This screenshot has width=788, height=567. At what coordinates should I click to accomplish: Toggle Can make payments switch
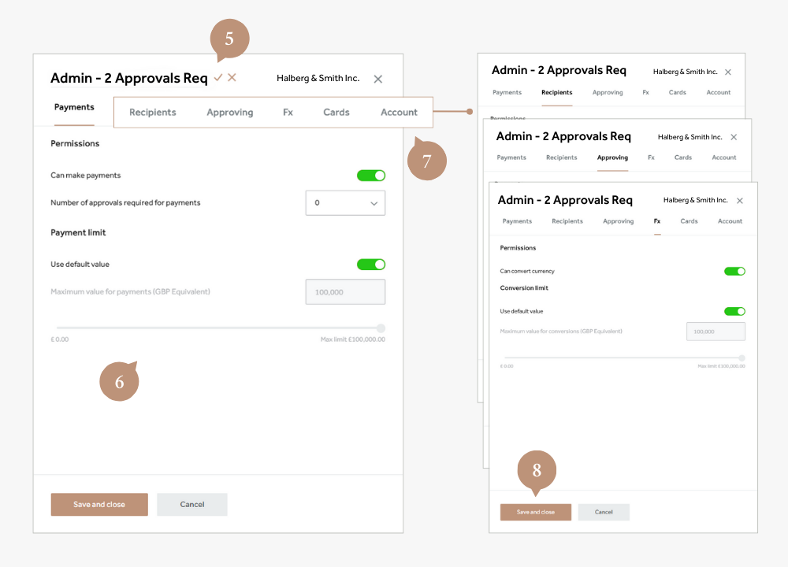(371, 176)
